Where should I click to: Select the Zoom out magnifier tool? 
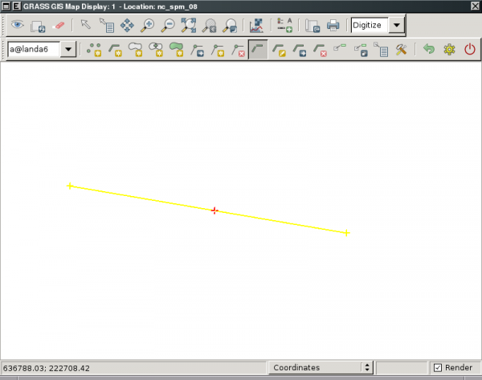pyautogui.click(x=168, y=26)
